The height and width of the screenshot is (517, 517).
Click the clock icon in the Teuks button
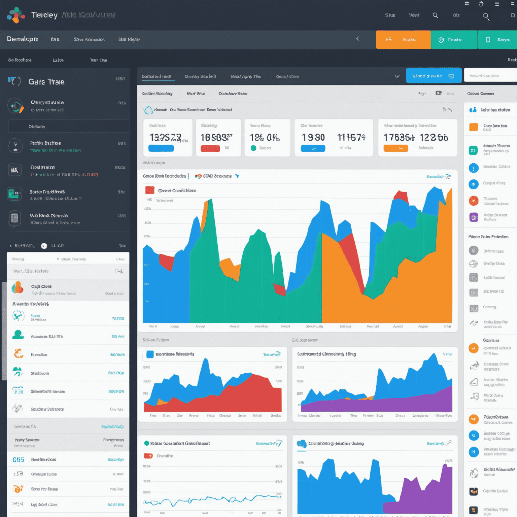(x=441, y=40)
